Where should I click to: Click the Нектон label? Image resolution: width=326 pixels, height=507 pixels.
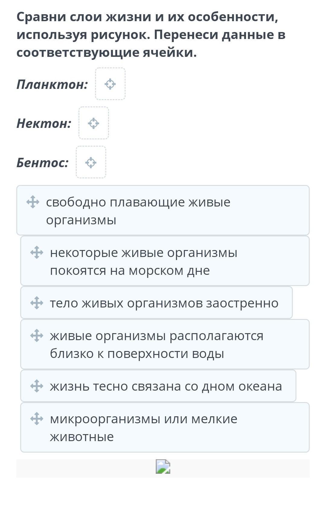(44, 123)
